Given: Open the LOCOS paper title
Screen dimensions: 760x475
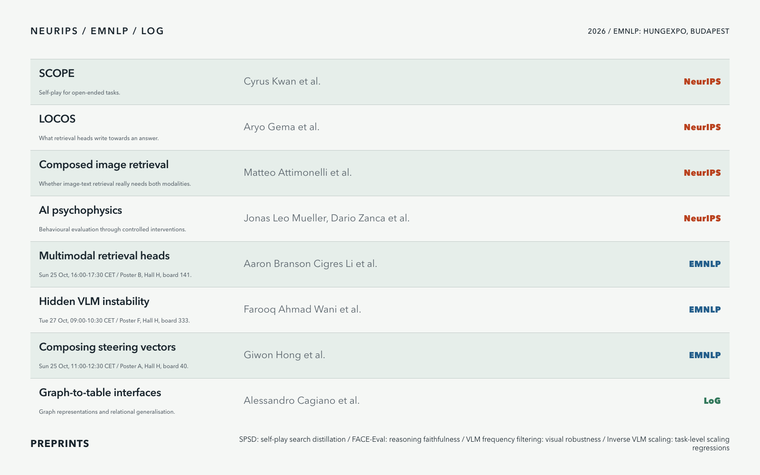Looking at the screenshot, I should [57, 119].
